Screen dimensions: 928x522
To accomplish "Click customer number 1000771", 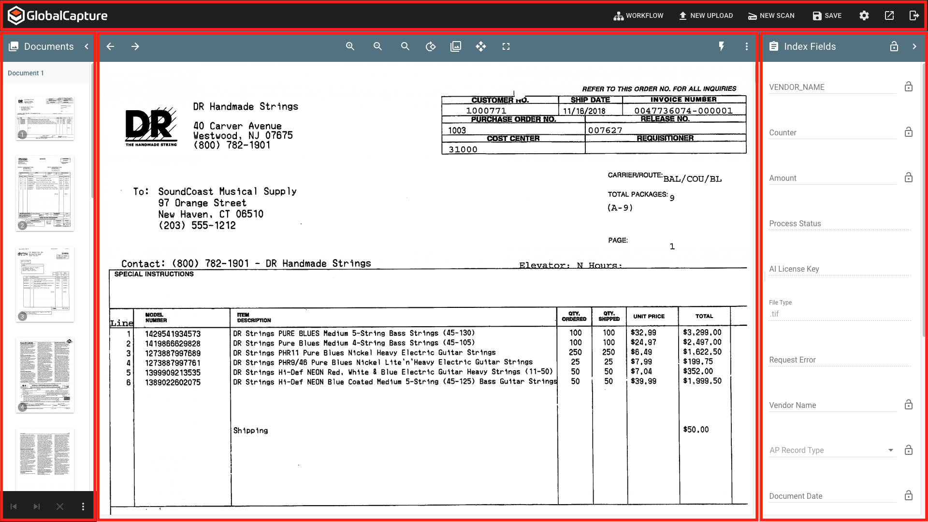I will [x=486, y=111].
